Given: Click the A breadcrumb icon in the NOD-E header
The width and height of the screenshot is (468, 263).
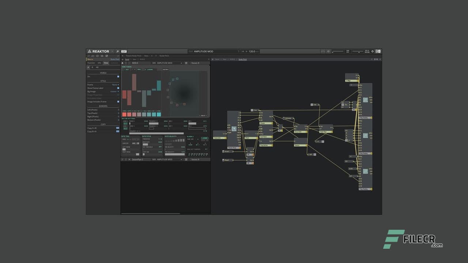Looking at the screenshot, I should point(122,63).
